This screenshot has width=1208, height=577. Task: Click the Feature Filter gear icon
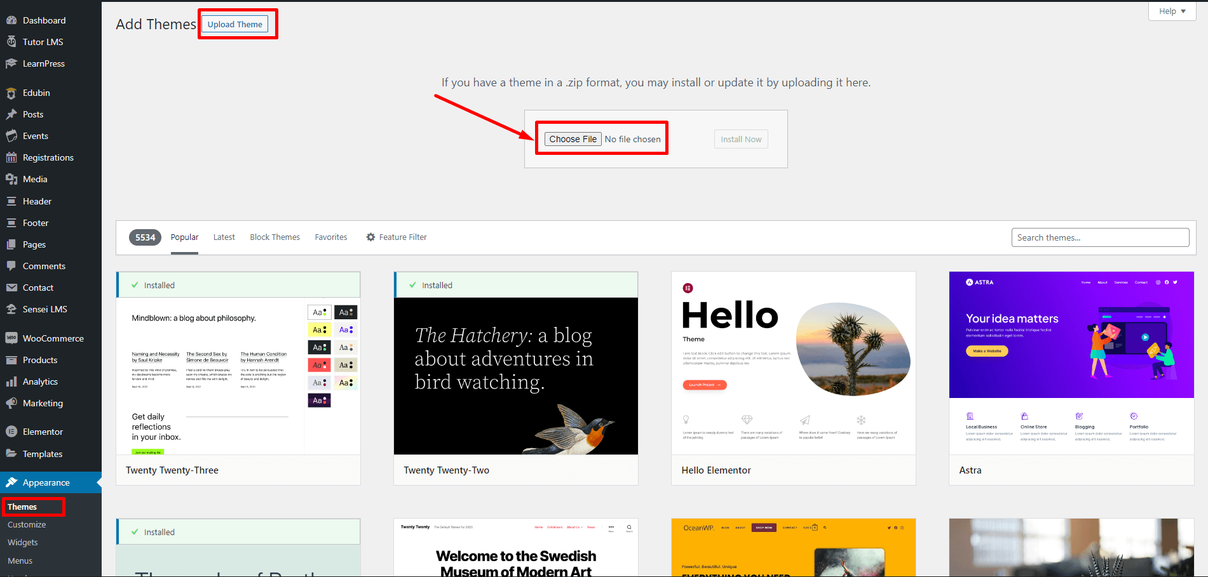(x=370, y=237)
